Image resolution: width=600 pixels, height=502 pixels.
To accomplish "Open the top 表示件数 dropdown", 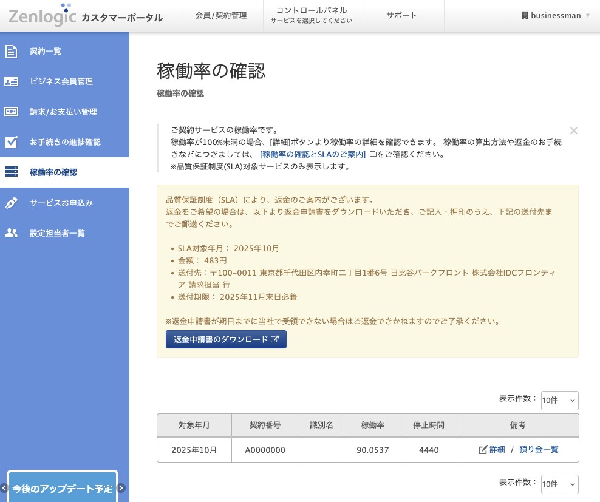I will tap(559, 401).
